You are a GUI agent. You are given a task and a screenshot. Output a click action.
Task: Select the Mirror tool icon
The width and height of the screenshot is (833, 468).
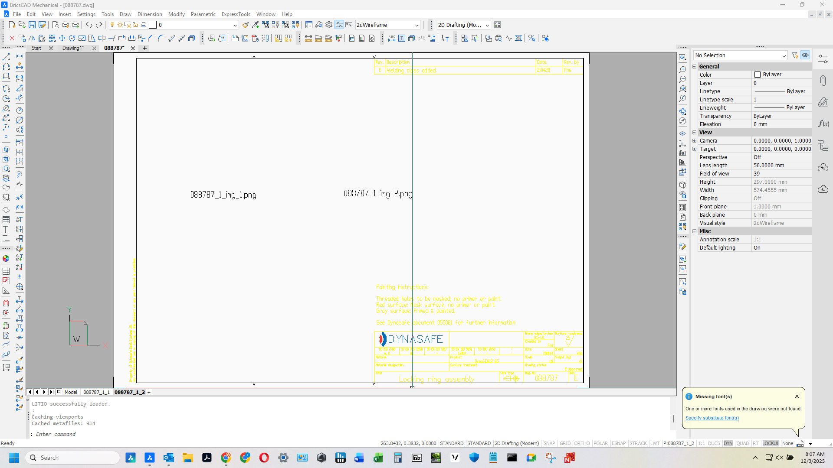coord(32,39)
